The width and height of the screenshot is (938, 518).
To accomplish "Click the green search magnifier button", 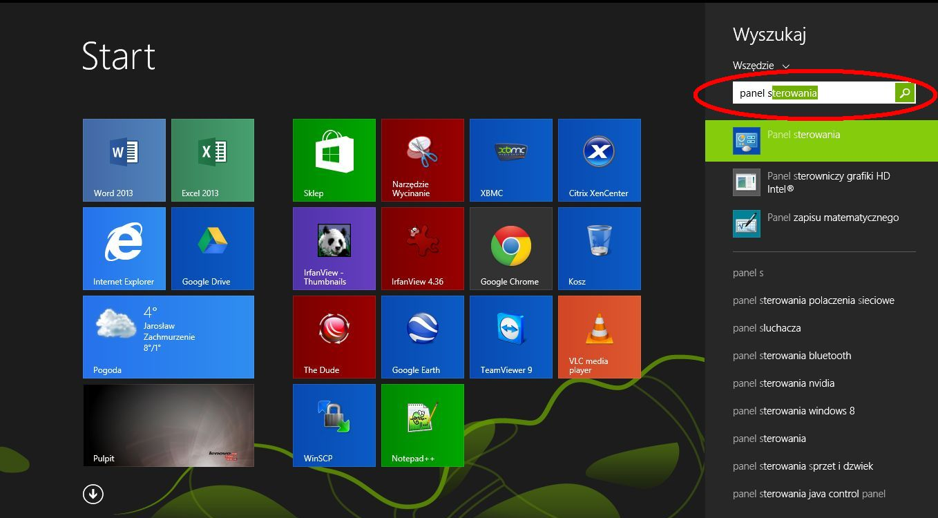I will coord(905,93).
